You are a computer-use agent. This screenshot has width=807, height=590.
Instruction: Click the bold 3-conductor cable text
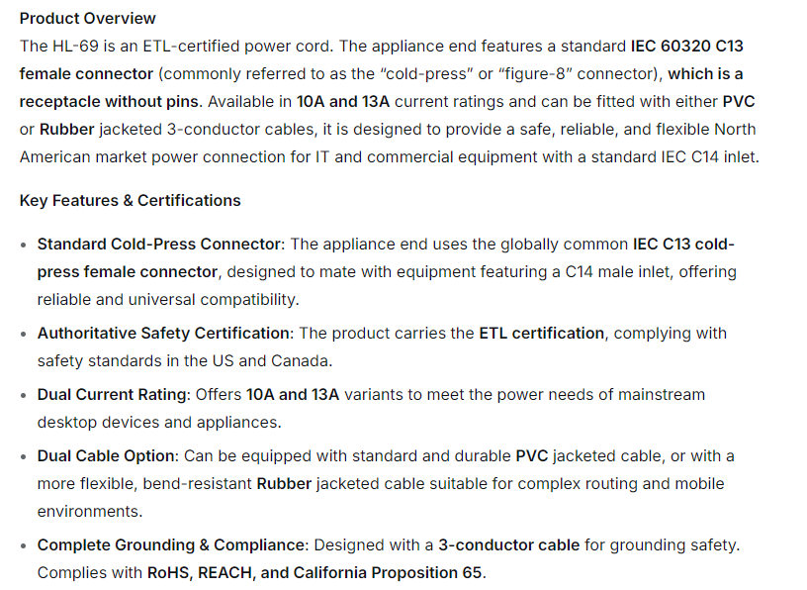508,544
